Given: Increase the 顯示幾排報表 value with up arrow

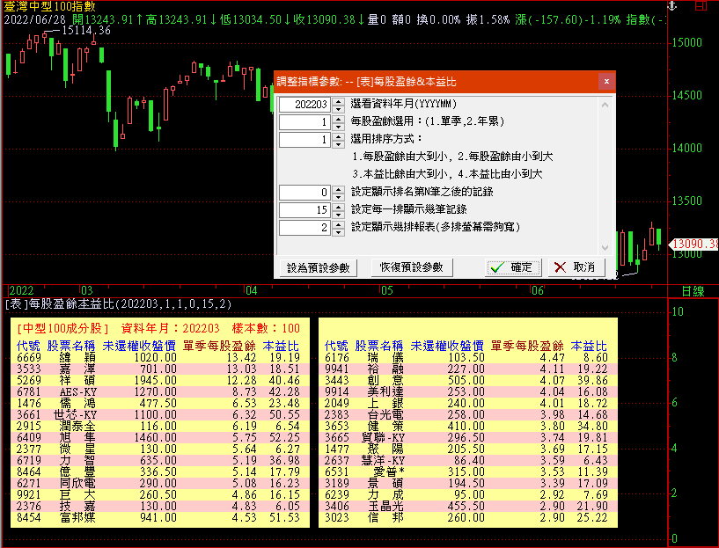Looking at the screenshot, I should point(339,223).
